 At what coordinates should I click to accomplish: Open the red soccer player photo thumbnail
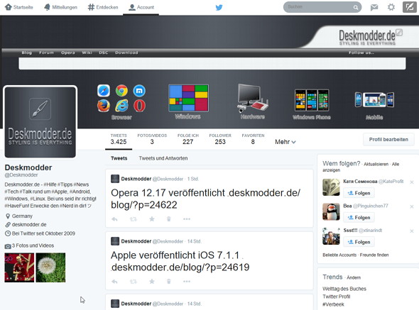click(x=19, y=267)
